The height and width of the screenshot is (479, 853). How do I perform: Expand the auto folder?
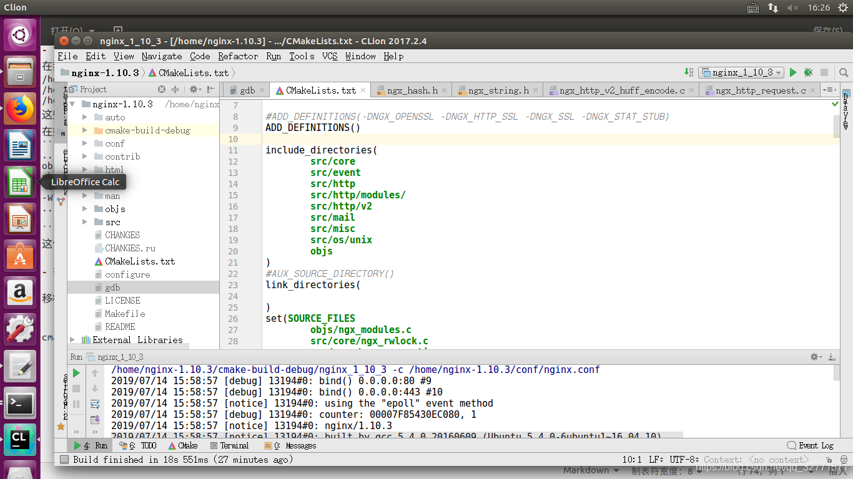point(85,117)
